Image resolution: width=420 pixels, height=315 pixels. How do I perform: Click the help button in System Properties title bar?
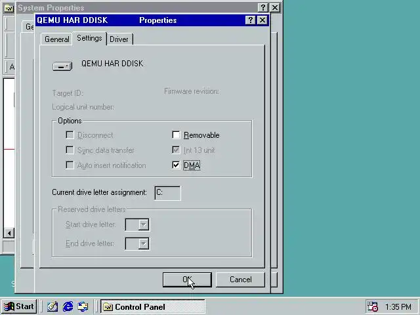pyautogui.click(x=262, y=7)
